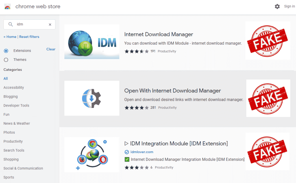Open the settings gear icon

click(277, 7)
